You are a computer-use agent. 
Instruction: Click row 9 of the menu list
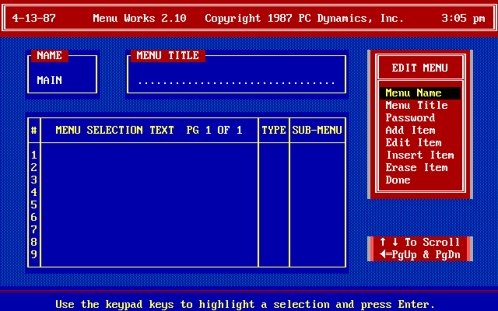(148, 254)
